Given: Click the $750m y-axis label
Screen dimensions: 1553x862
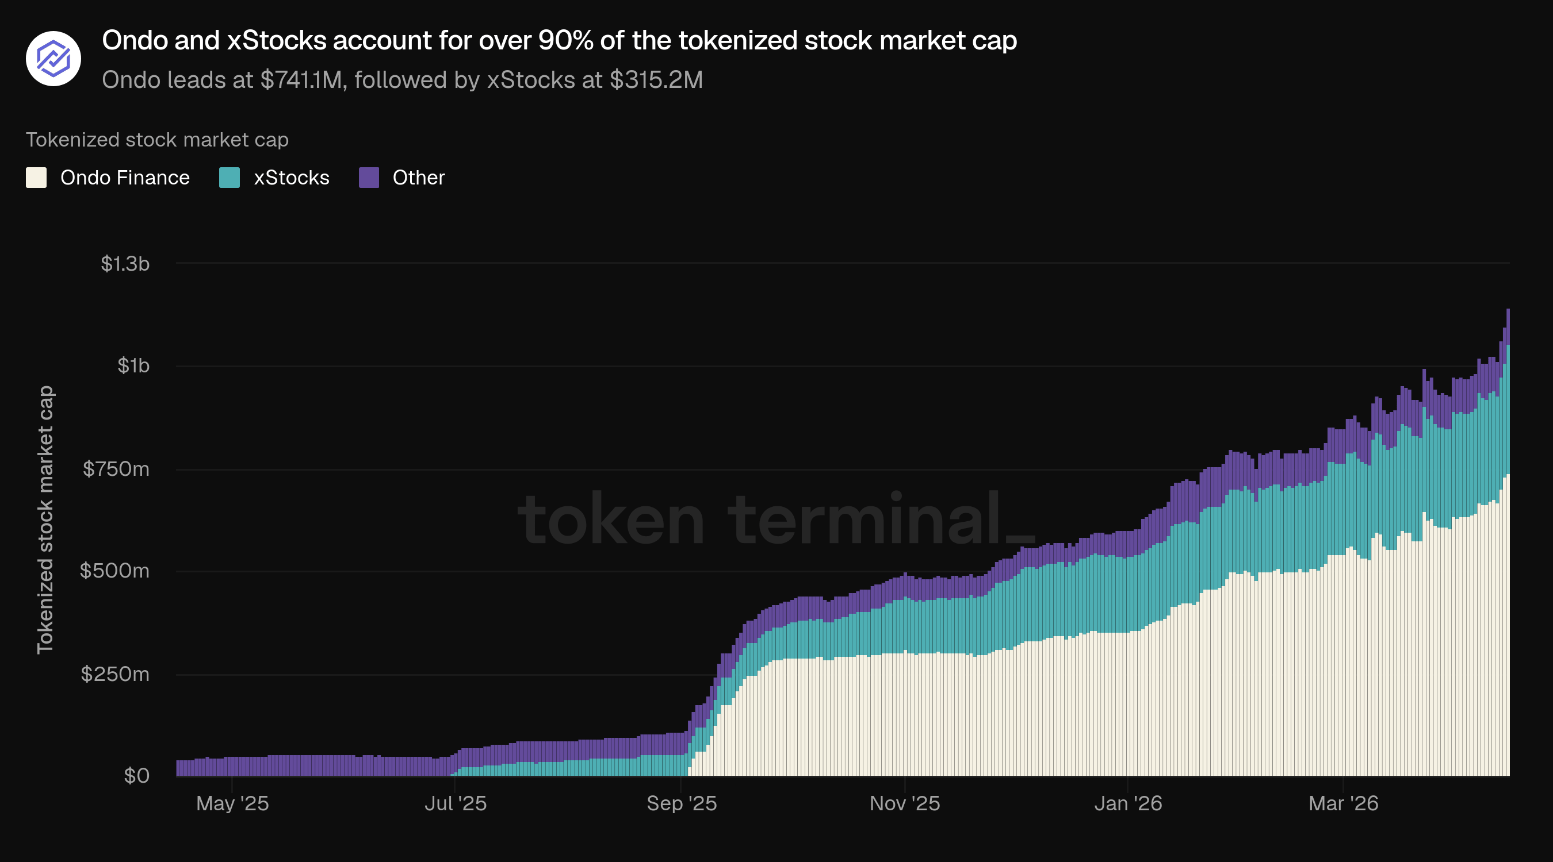Looking at the screenshot, I should 116,469.
